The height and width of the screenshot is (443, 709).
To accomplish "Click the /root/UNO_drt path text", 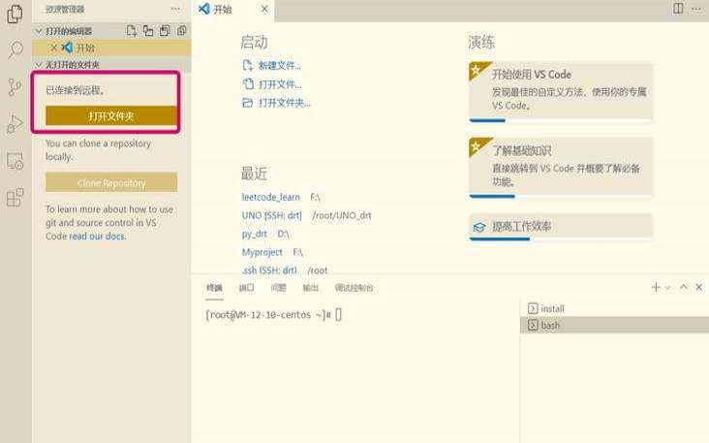I will point(341,215).
